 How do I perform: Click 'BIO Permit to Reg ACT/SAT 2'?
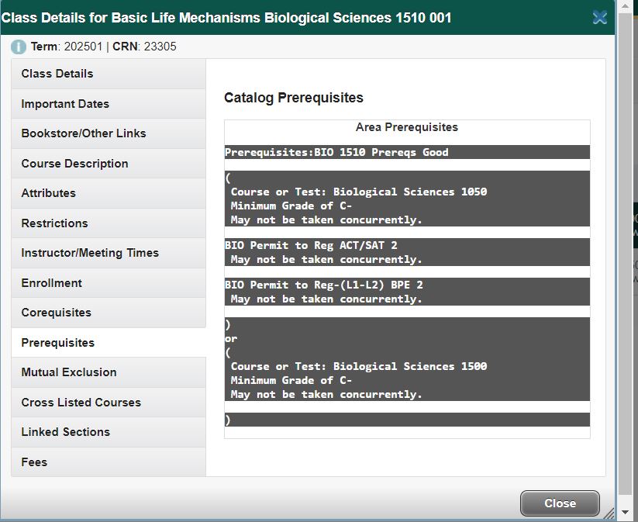pyautogui.click(x=311, y=245)
